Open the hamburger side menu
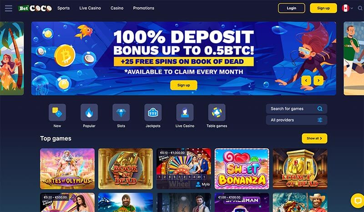 9,8
